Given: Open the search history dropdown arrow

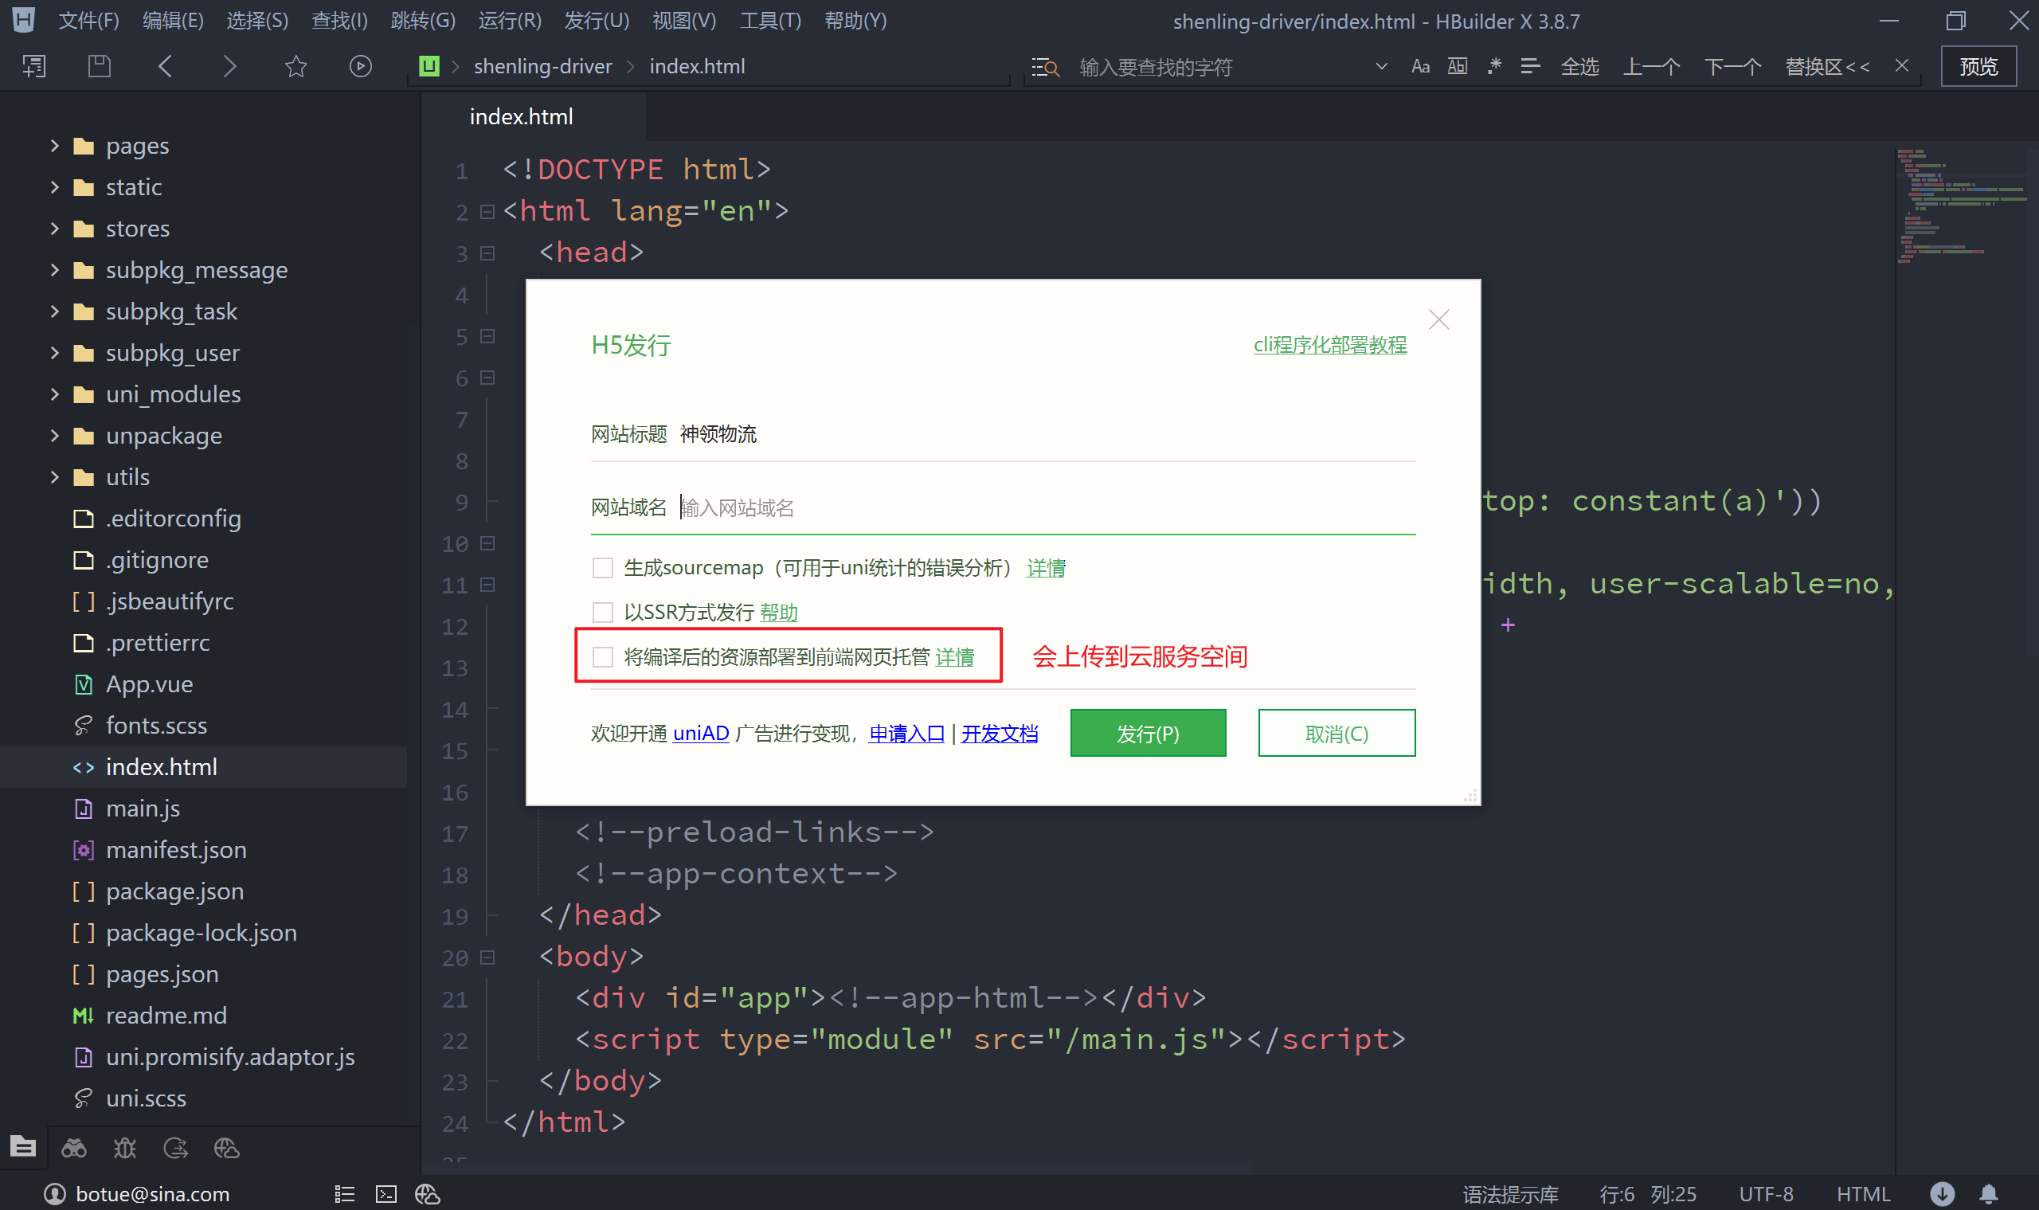Looking at the screenshot, I should [1381, 66].
